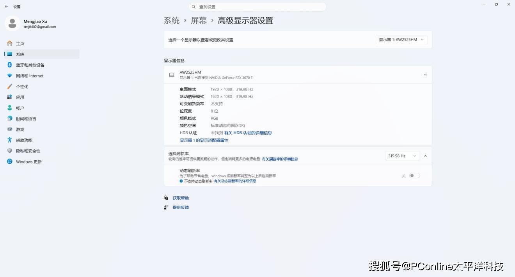The image size is (515, 277).
Task: Click the network Wi-Fi icon
Action: point(10,76)
